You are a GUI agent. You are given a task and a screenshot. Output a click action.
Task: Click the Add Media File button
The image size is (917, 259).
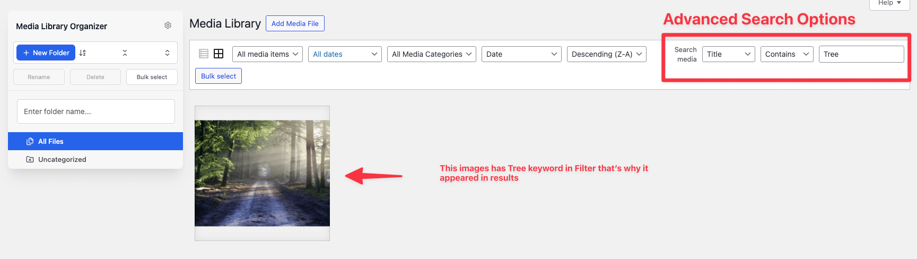click(x=295, y=23)
